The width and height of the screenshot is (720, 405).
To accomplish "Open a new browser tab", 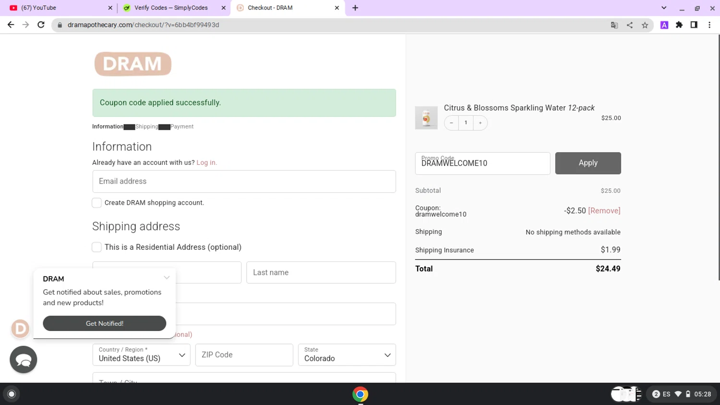I will click(355, 8).
